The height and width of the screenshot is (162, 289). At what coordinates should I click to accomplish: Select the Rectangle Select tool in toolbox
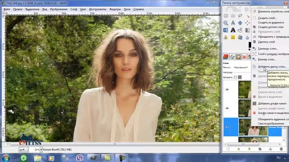click(x=226, y=16)
